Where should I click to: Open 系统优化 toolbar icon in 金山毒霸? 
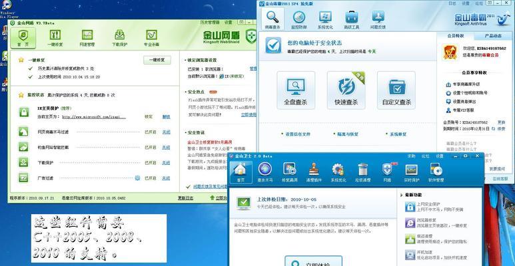(x=325, y=20)
